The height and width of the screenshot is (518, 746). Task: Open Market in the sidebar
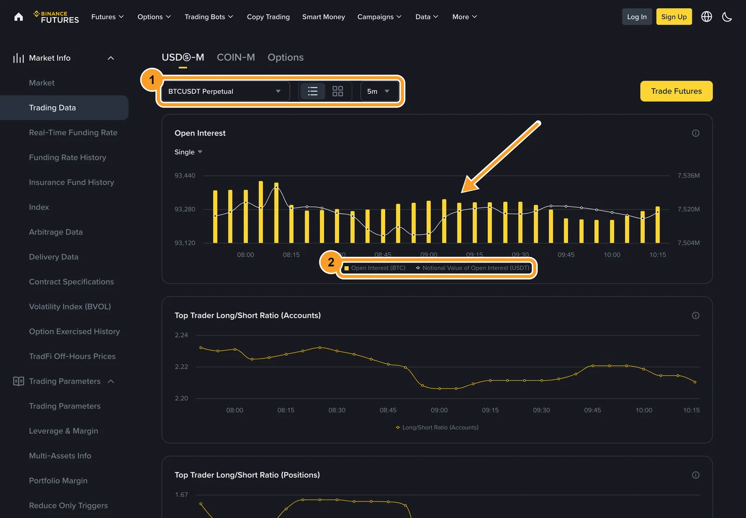41,83
